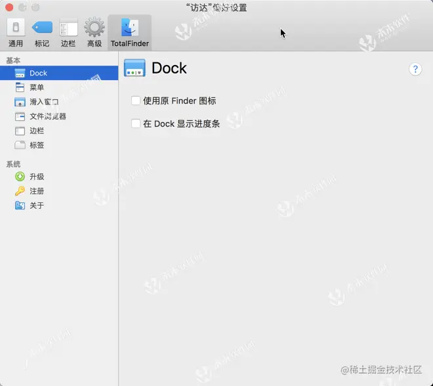Open the 边栏 sidebar list item
Image resolution: width=433 pixels, height=386 pixels.
coord(59,131)
